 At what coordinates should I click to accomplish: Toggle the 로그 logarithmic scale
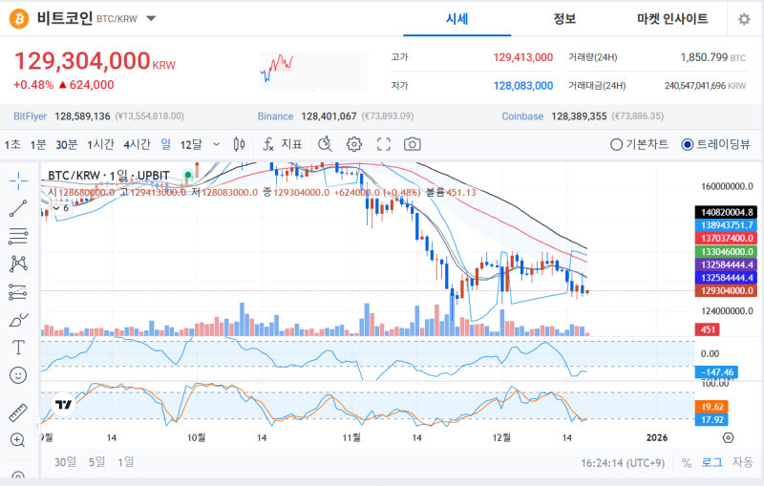(x=712, y=462)
